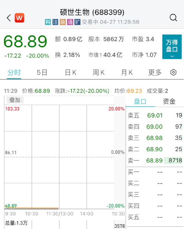Image resolution: width=184 pixels, height=229 pixels.
Task: Tap the stock title 硕世生物 (688399)
Action: point(92,12)
